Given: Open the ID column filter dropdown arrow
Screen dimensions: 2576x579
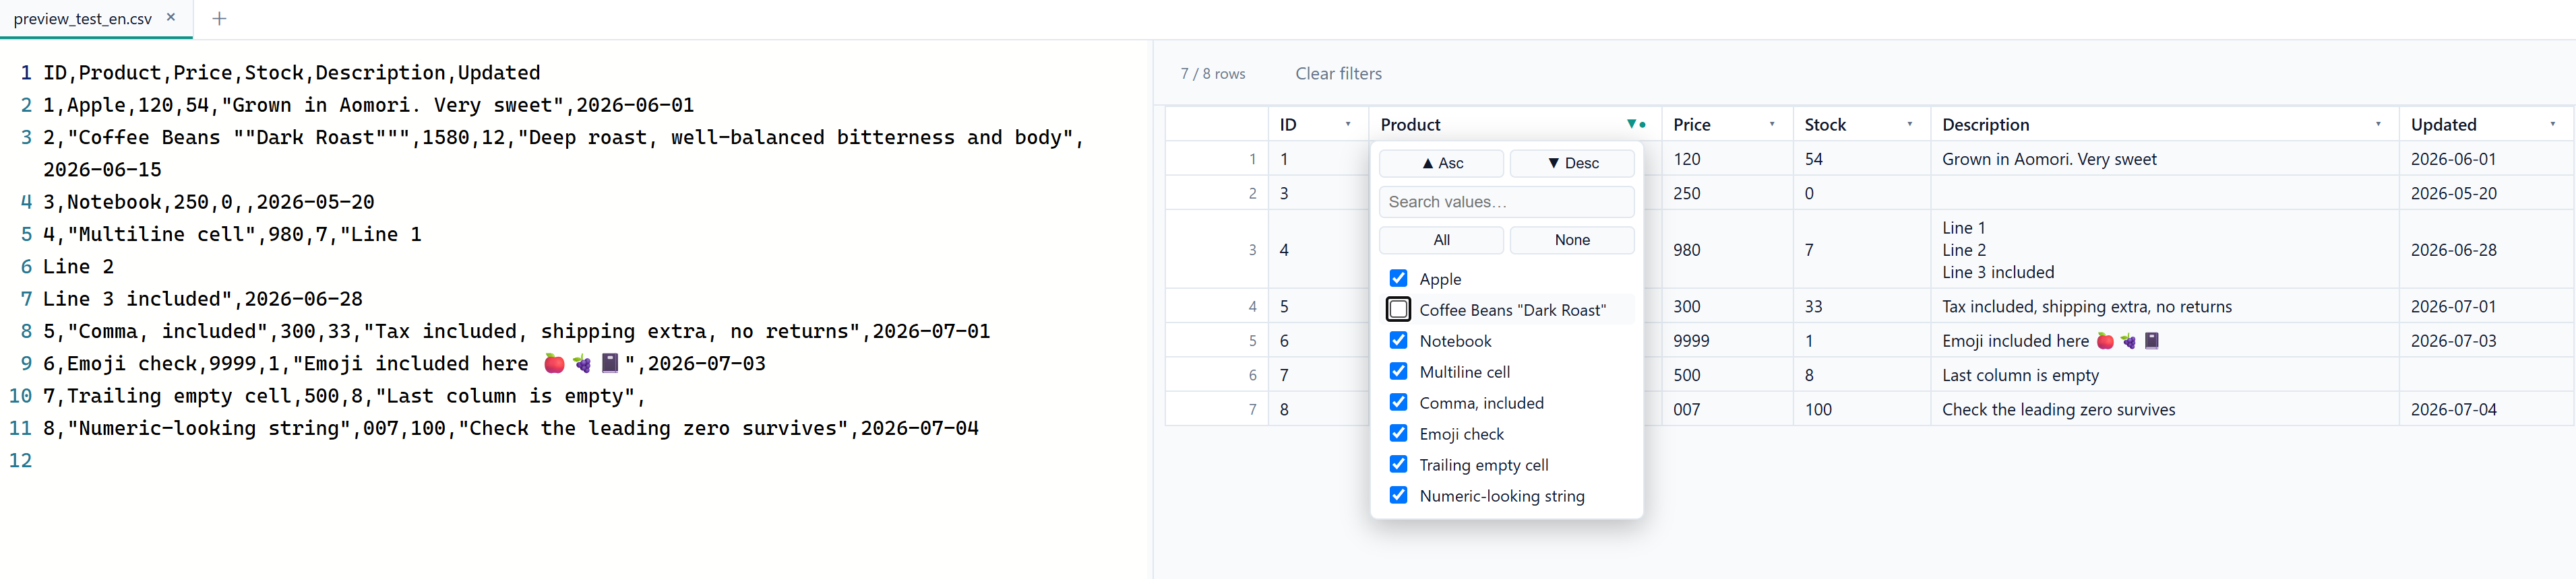Looking at the screenshot, I should 1347,125.
